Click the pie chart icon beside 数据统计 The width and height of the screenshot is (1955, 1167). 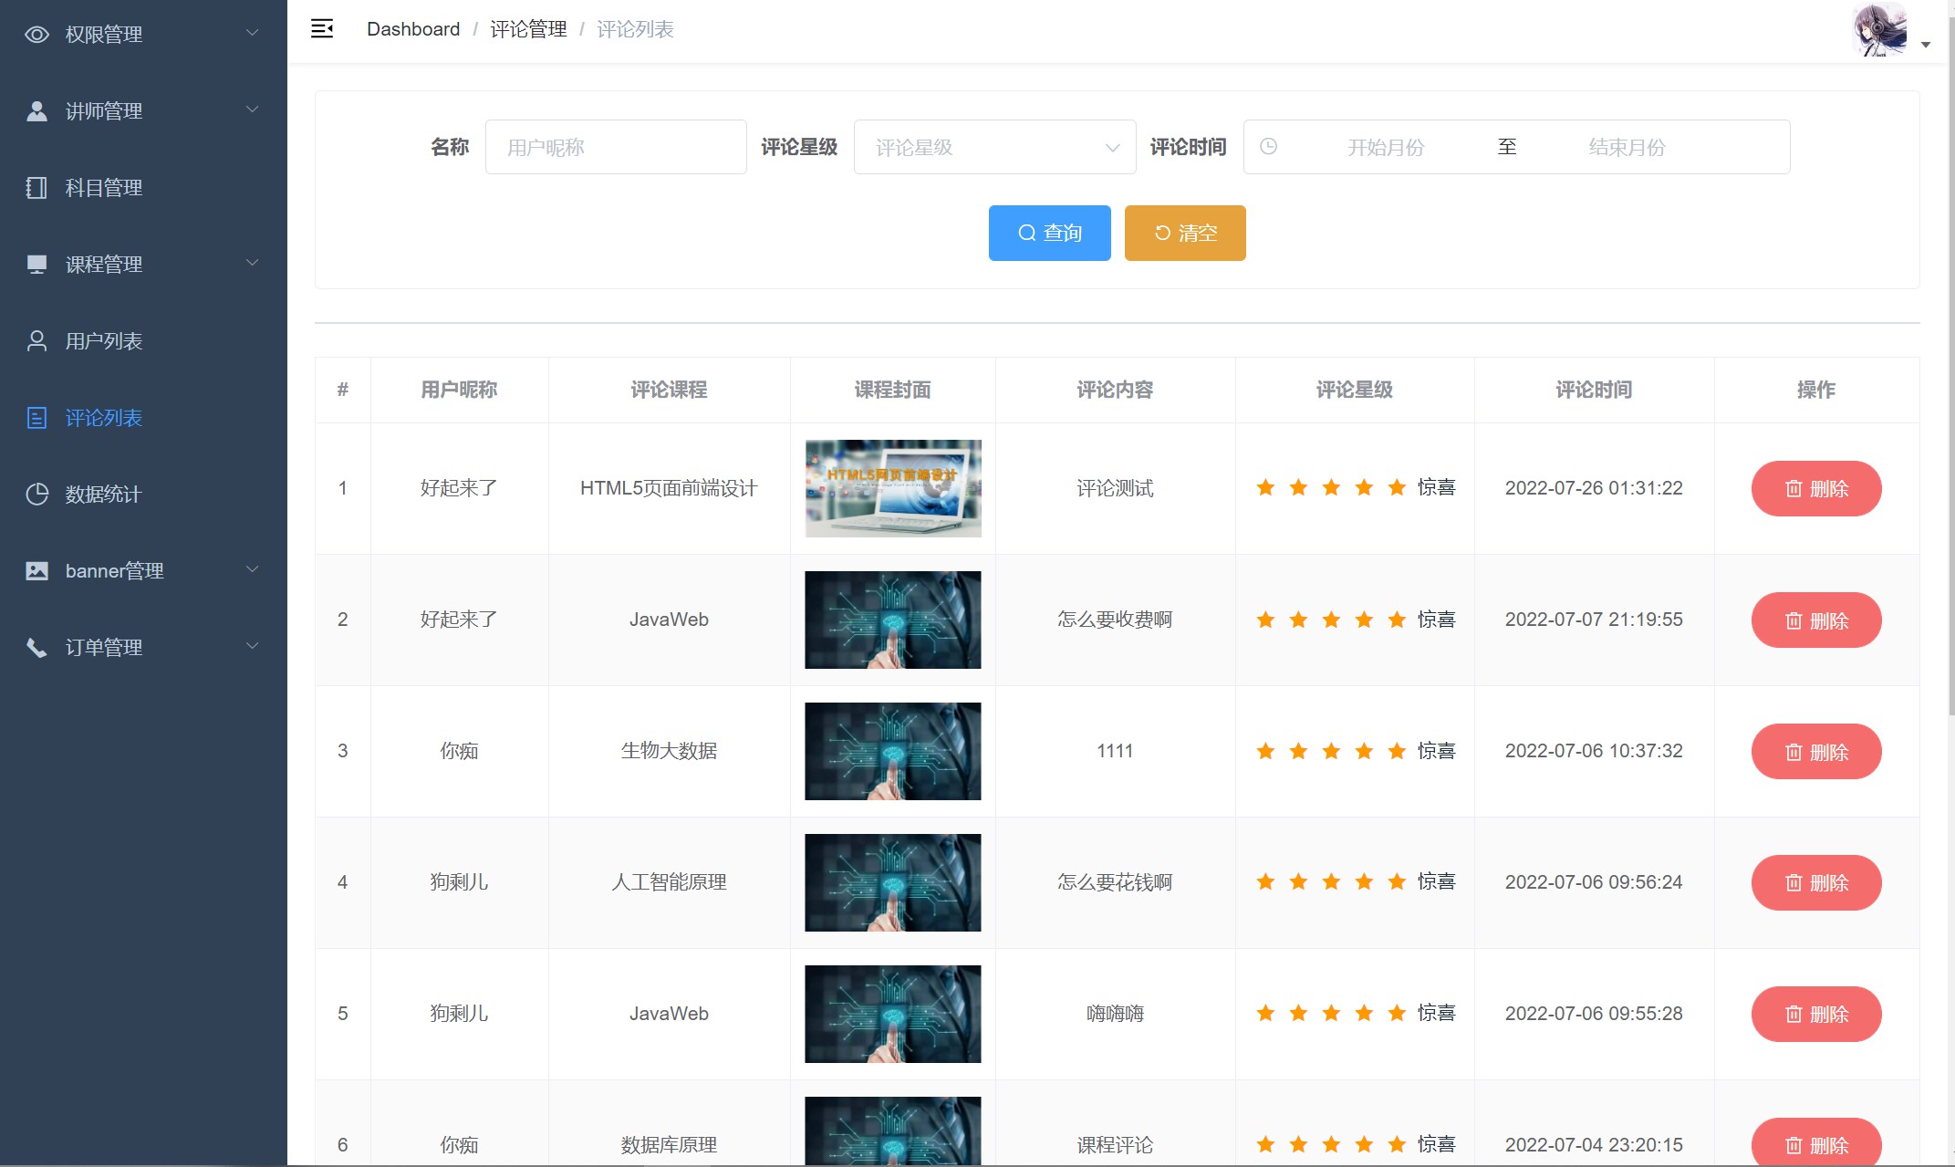36,495
